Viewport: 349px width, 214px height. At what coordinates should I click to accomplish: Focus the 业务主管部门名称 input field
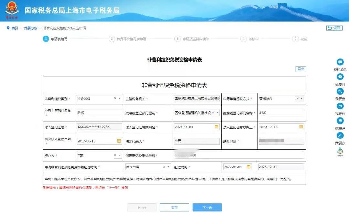coord(99,113)
